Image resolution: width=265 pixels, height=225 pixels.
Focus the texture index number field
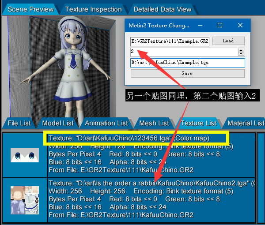click(x=184, y=52)
